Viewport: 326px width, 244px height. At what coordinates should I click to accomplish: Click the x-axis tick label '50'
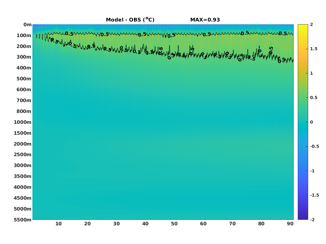(x=174, y=224)
